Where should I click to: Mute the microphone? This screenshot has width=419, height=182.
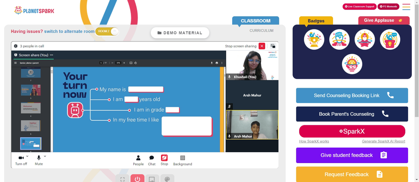coord(39,160)
